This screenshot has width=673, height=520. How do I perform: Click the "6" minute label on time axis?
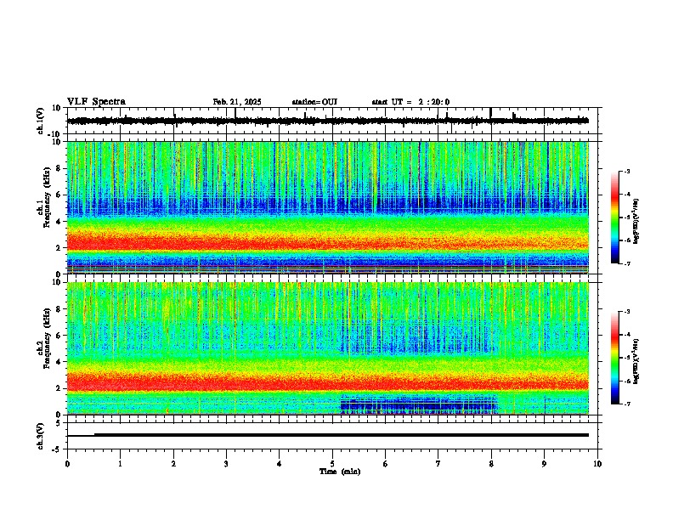coord(386,464)
